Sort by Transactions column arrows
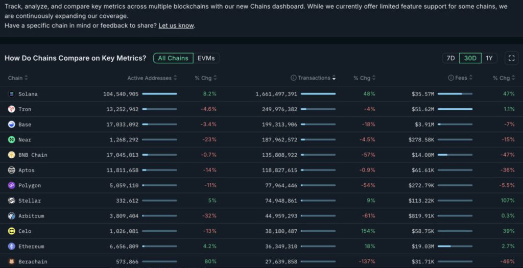 334,78
